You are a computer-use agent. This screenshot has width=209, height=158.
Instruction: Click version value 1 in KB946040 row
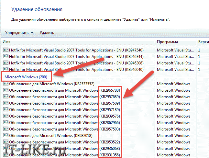[199, 70]
